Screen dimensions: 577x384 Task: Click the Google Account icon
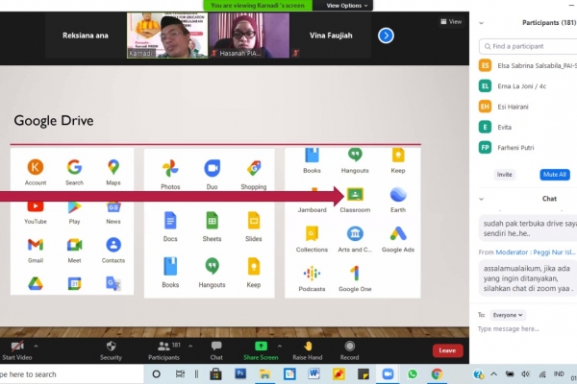click(x=36, y=167)
